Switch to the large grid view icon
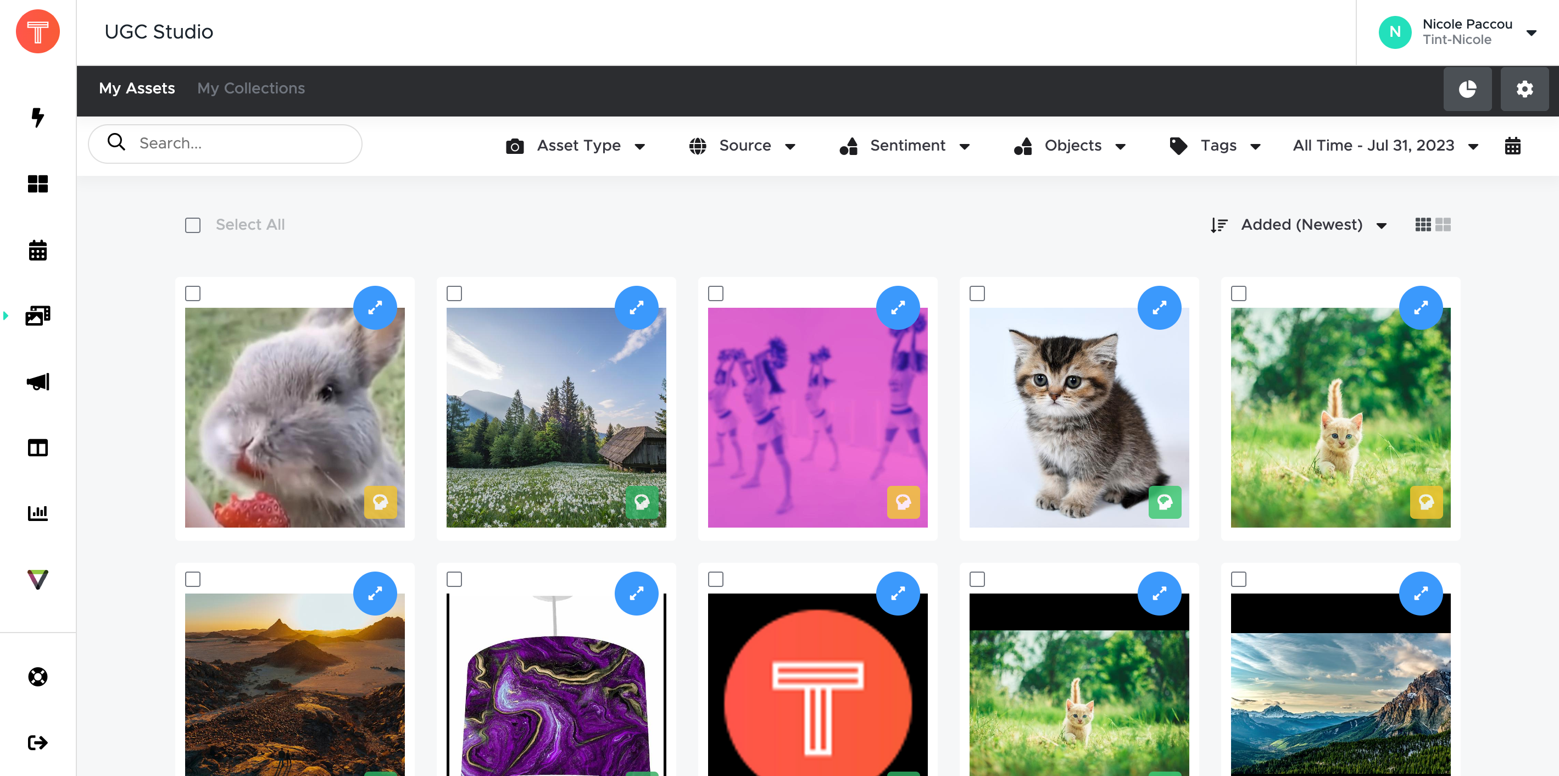1559x776 pixels. click(1443, 225)
